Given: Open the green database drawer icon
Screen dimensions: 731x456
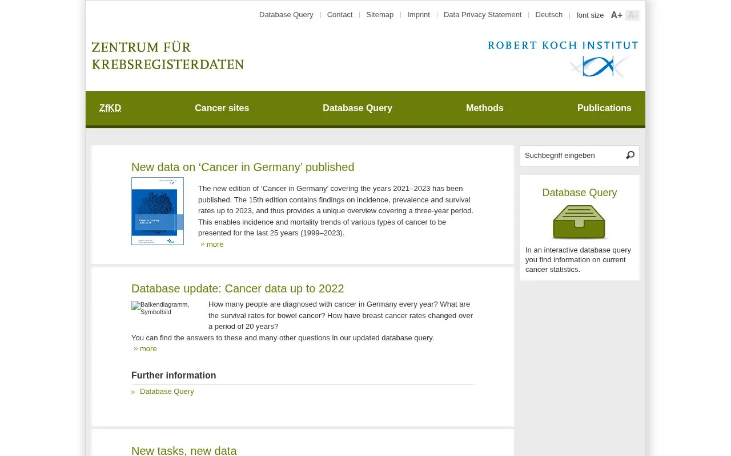Looking at the screenshot, I should 579,222.
